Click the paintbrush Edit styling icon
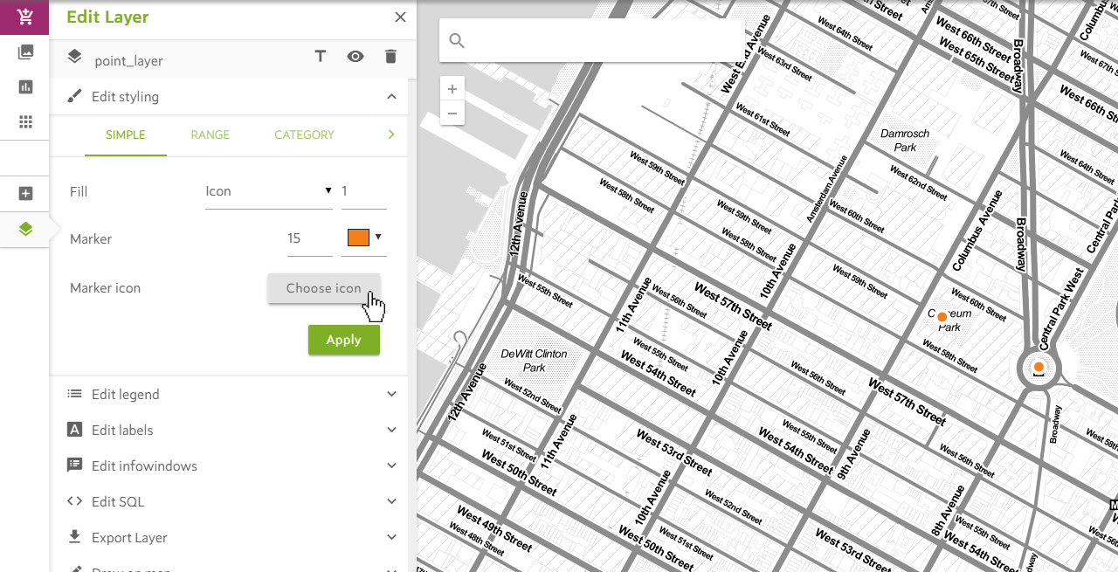Screen dimensions: 1118x572 [75, 96]
